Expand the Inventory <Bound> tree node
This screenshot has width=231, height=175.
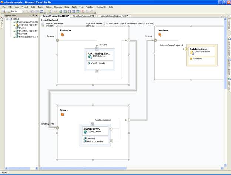point(14,31)
